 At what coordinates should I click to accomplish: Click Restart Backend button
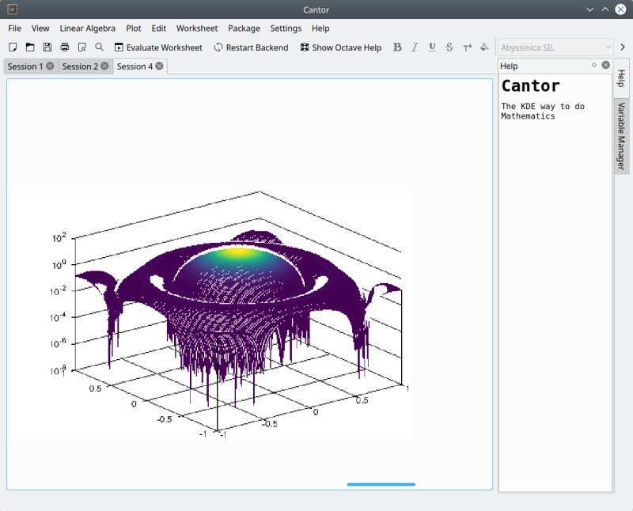pos(251,47)
